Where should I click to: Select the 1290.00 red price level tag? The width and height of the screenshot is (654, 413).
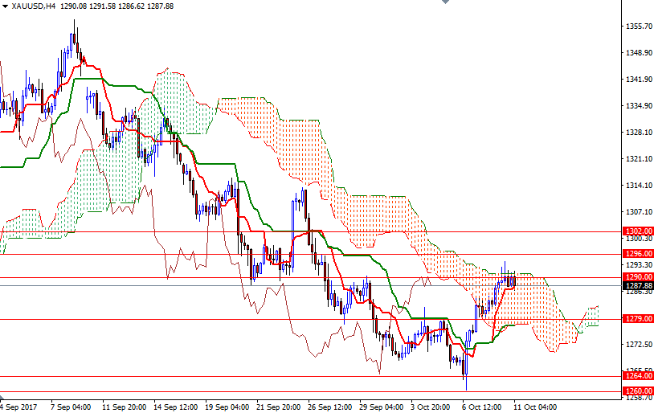(x=638, y=276)
